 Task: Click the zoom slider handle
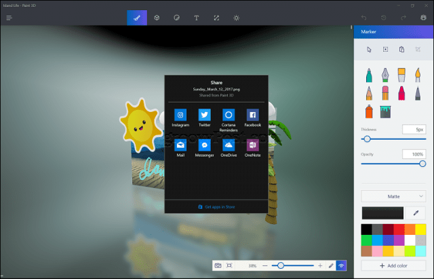tap(281, 265)
